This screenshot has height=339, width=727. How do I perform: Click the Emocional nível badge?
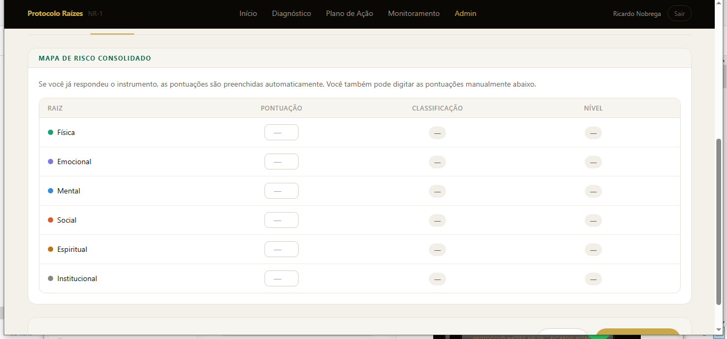[x=593, y=162]
